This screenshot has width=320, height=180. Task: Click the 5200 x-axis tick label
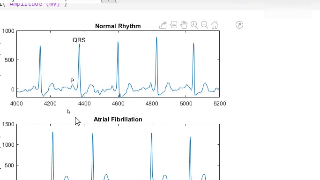click(220, 103)
